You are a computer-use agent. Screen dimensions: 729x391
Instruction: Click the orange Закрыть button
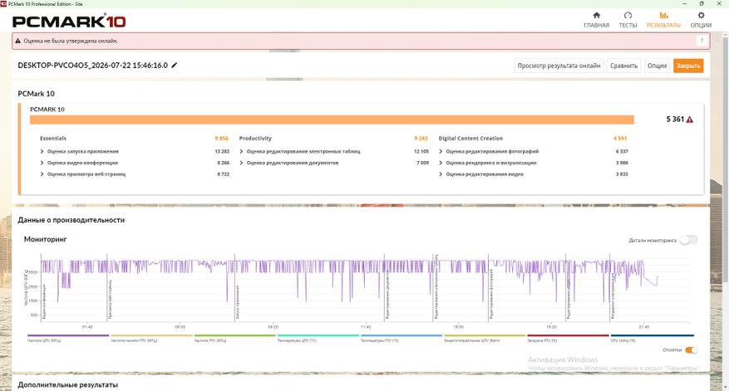[688, 66]
